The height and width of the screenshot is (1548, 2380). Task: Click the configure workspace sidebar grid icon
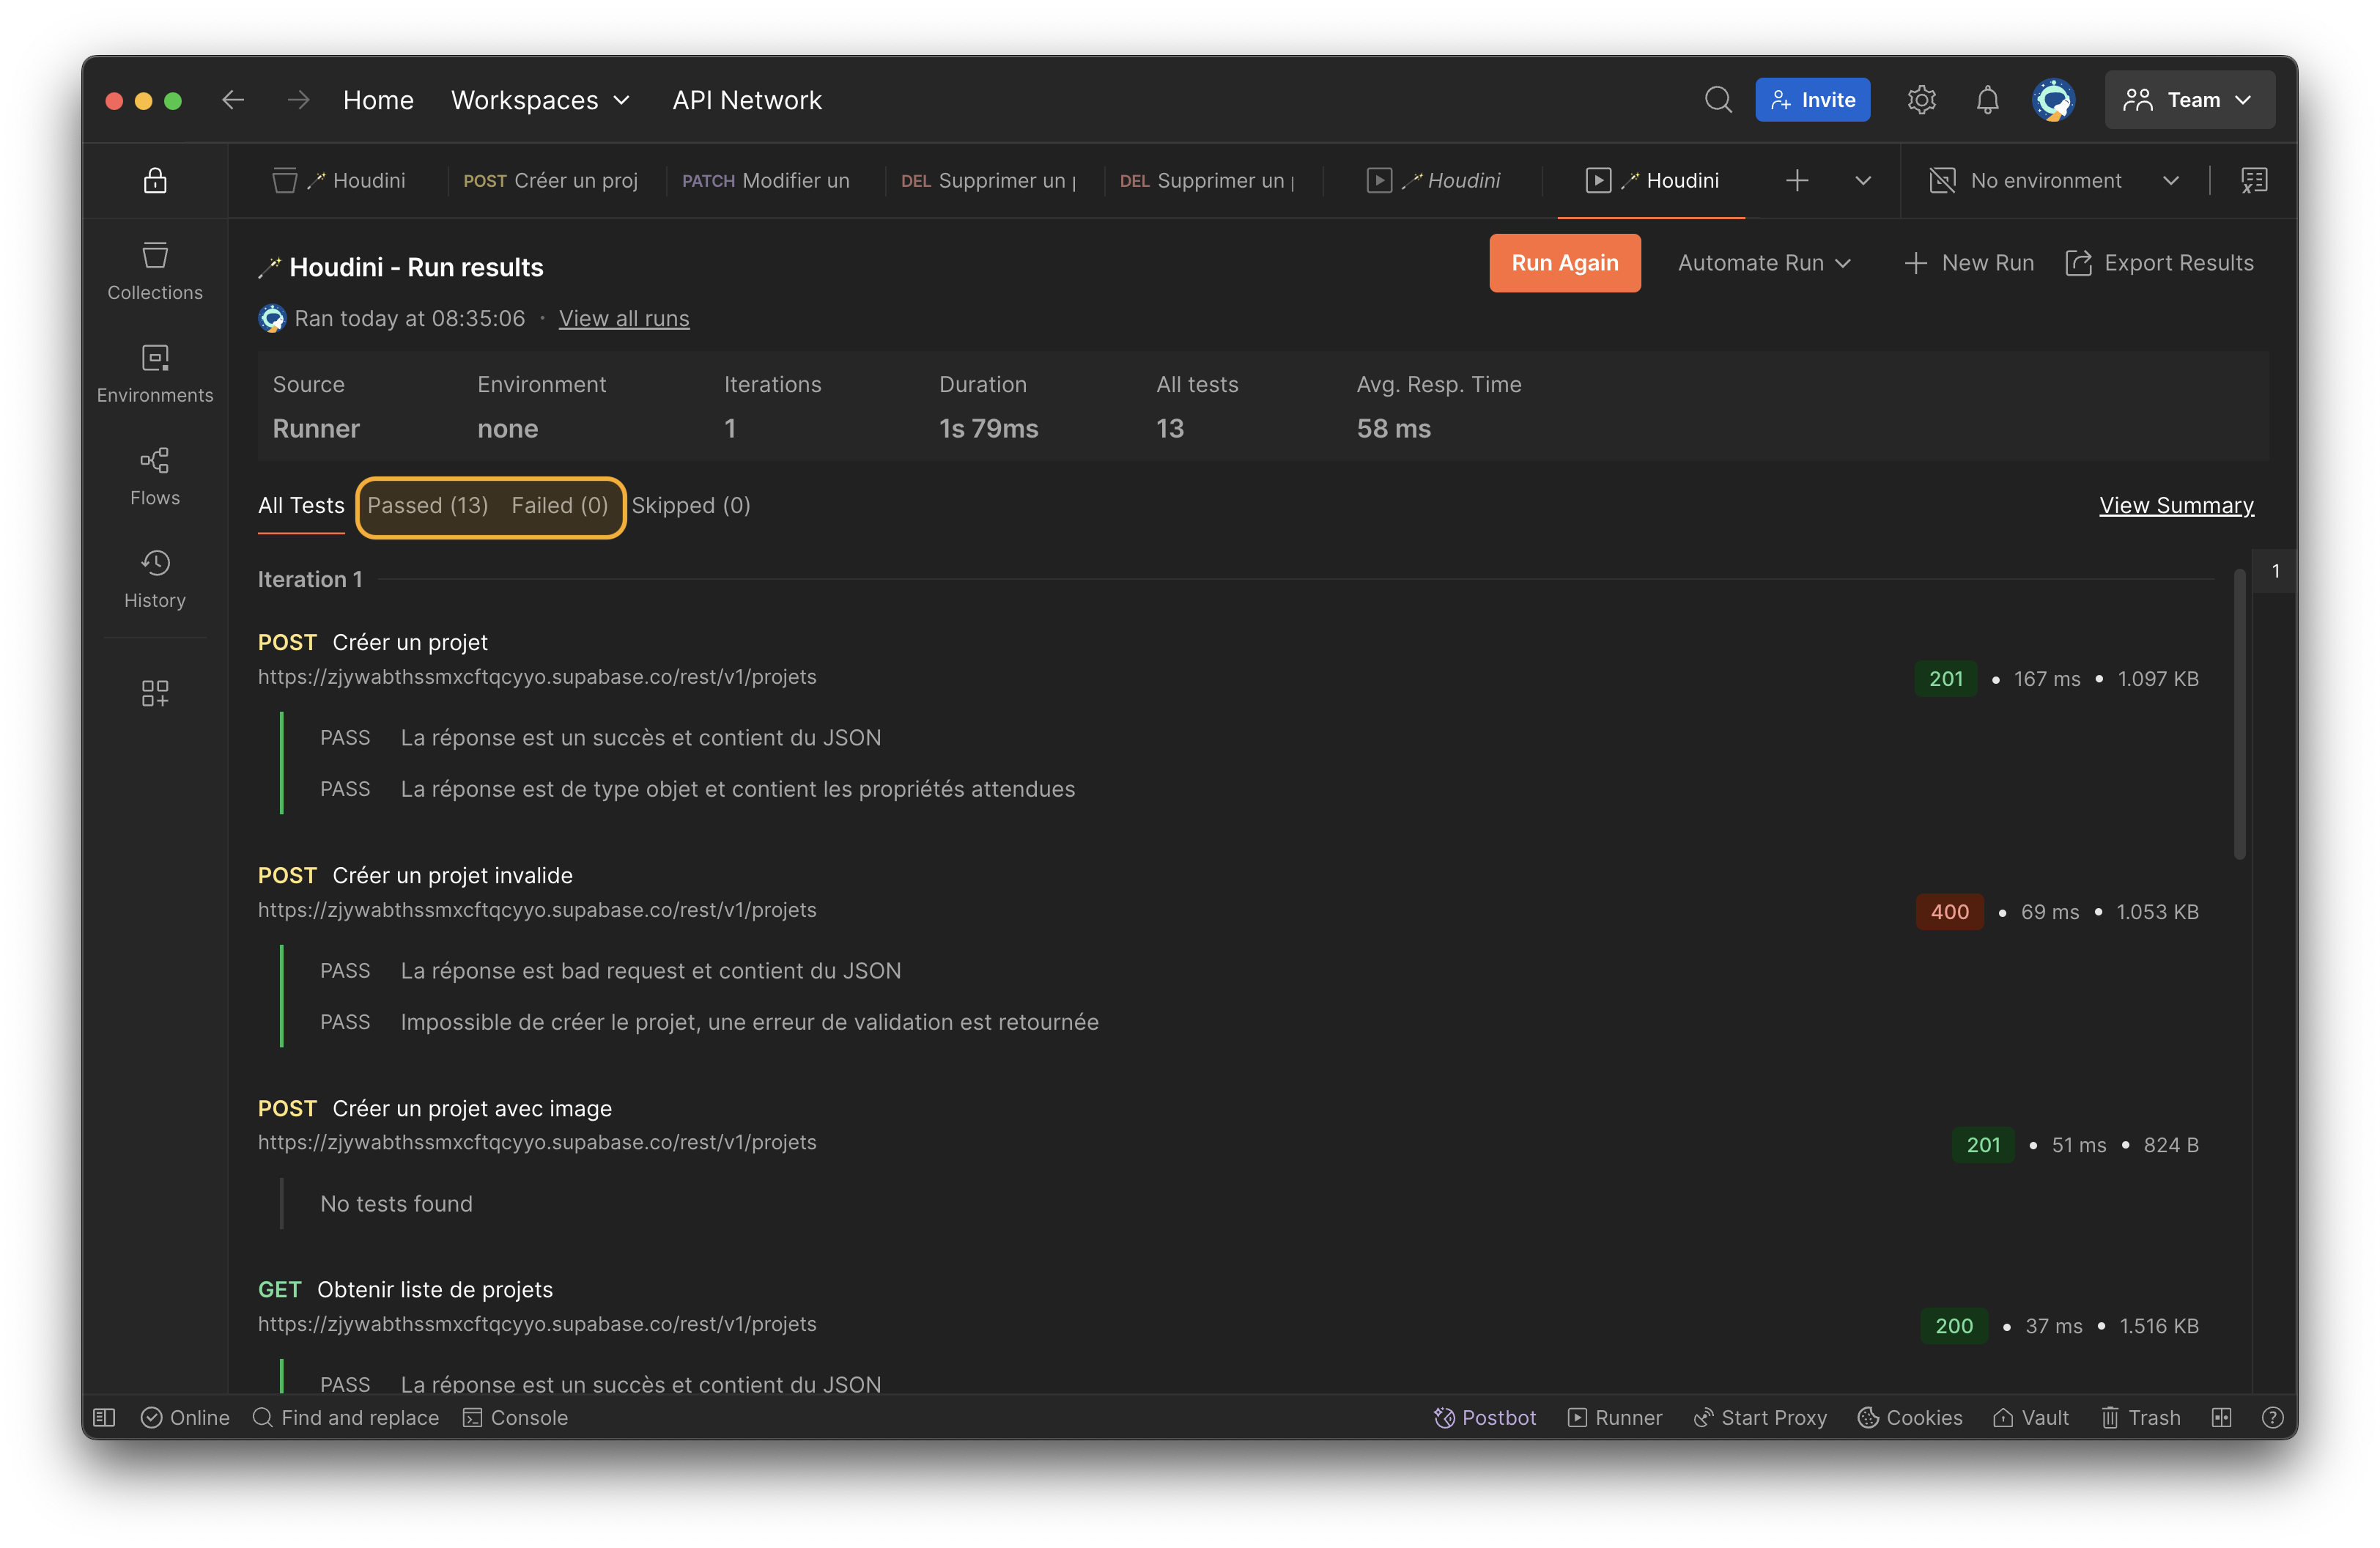tap(155, 693)
